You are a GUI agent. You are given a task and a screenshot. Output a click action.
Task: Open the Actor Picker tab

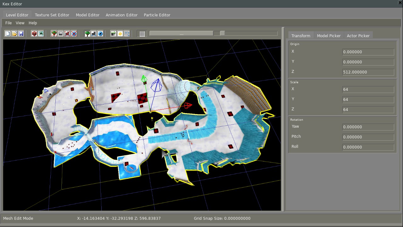(358, 36)
